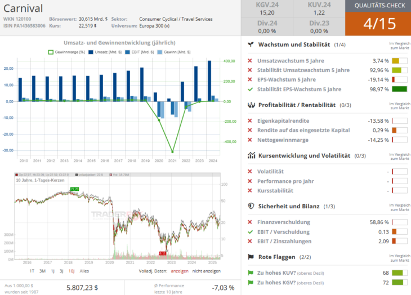411x295 pixels.
Task: Click the Zu hohes KGV? comparison bar
Action: click(x=400, y=283)
